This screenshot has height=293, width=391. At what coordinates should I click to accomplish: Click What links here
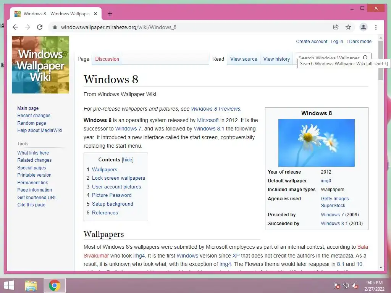(33, 153)
